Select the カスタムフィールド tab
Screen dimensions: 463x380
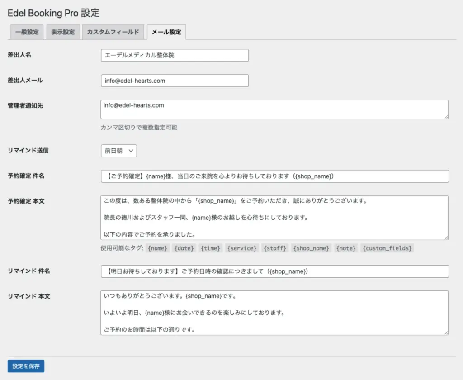pyautogui.click(x=113, y=32)
